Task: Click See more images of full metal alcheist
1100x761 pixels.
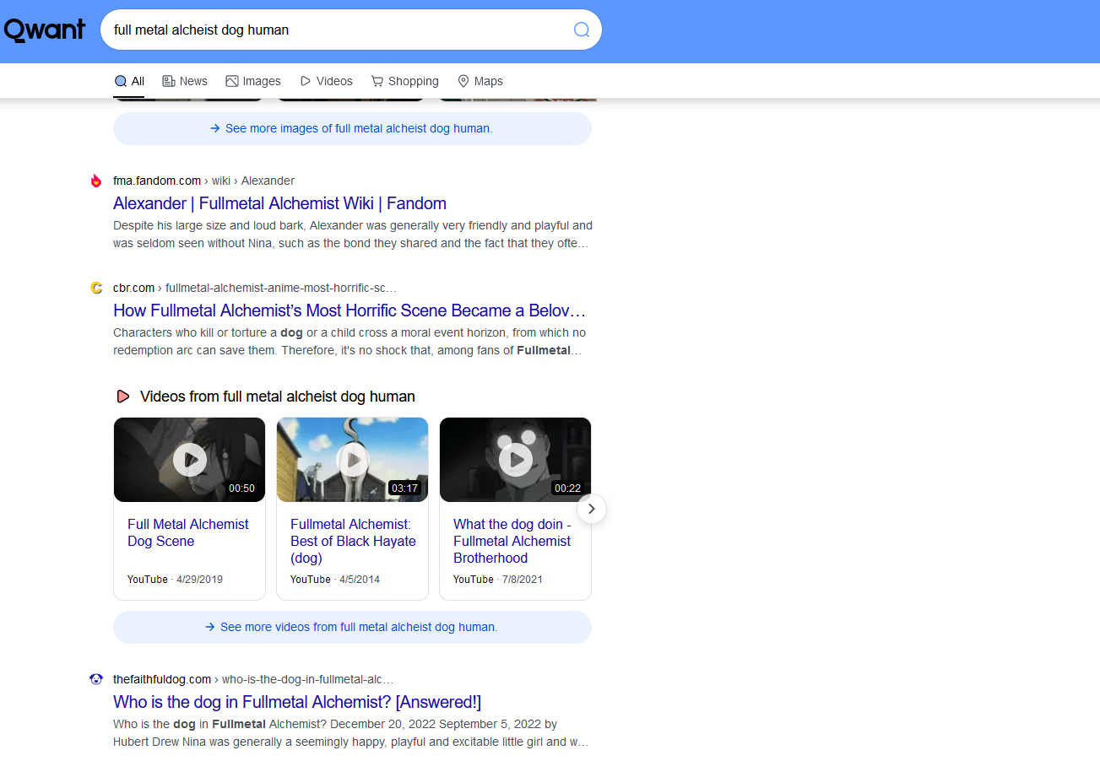Action: pos(352,129)
